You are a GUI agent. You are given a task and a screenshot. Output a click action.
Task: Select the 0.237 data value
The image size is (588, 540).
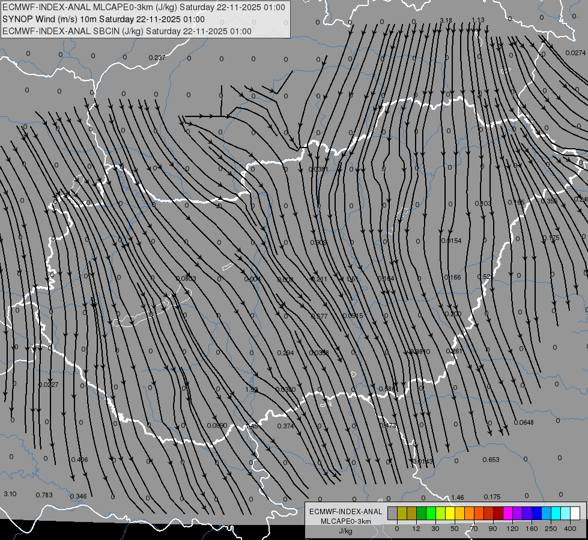[157, 58]
